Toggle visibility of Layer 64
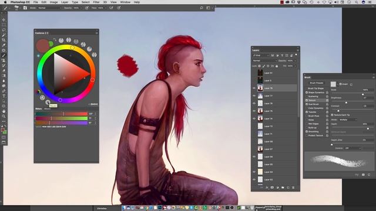 point(254,172)
